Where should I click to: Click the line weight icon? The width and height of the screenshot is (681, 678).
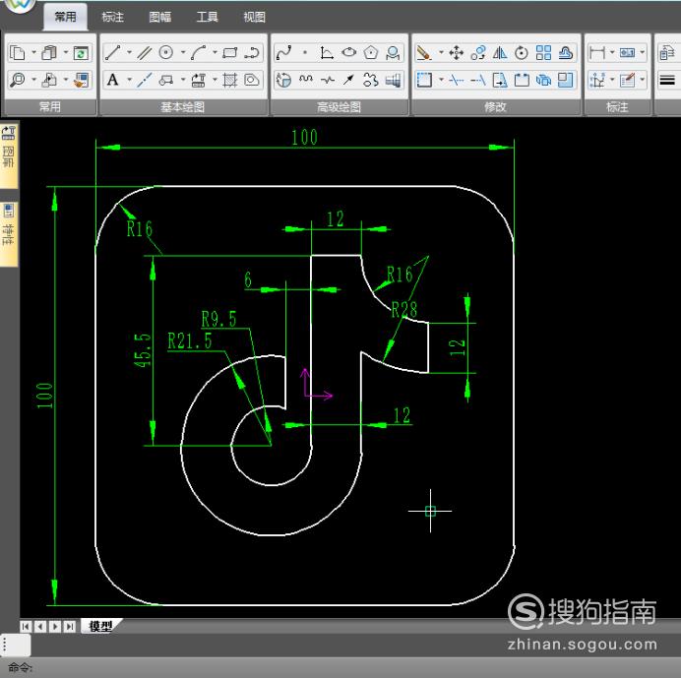[667, 80]
